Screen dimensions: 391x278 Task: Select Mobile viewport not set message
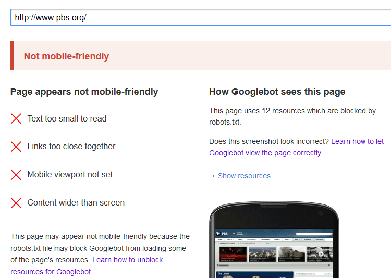click(70, 174)
